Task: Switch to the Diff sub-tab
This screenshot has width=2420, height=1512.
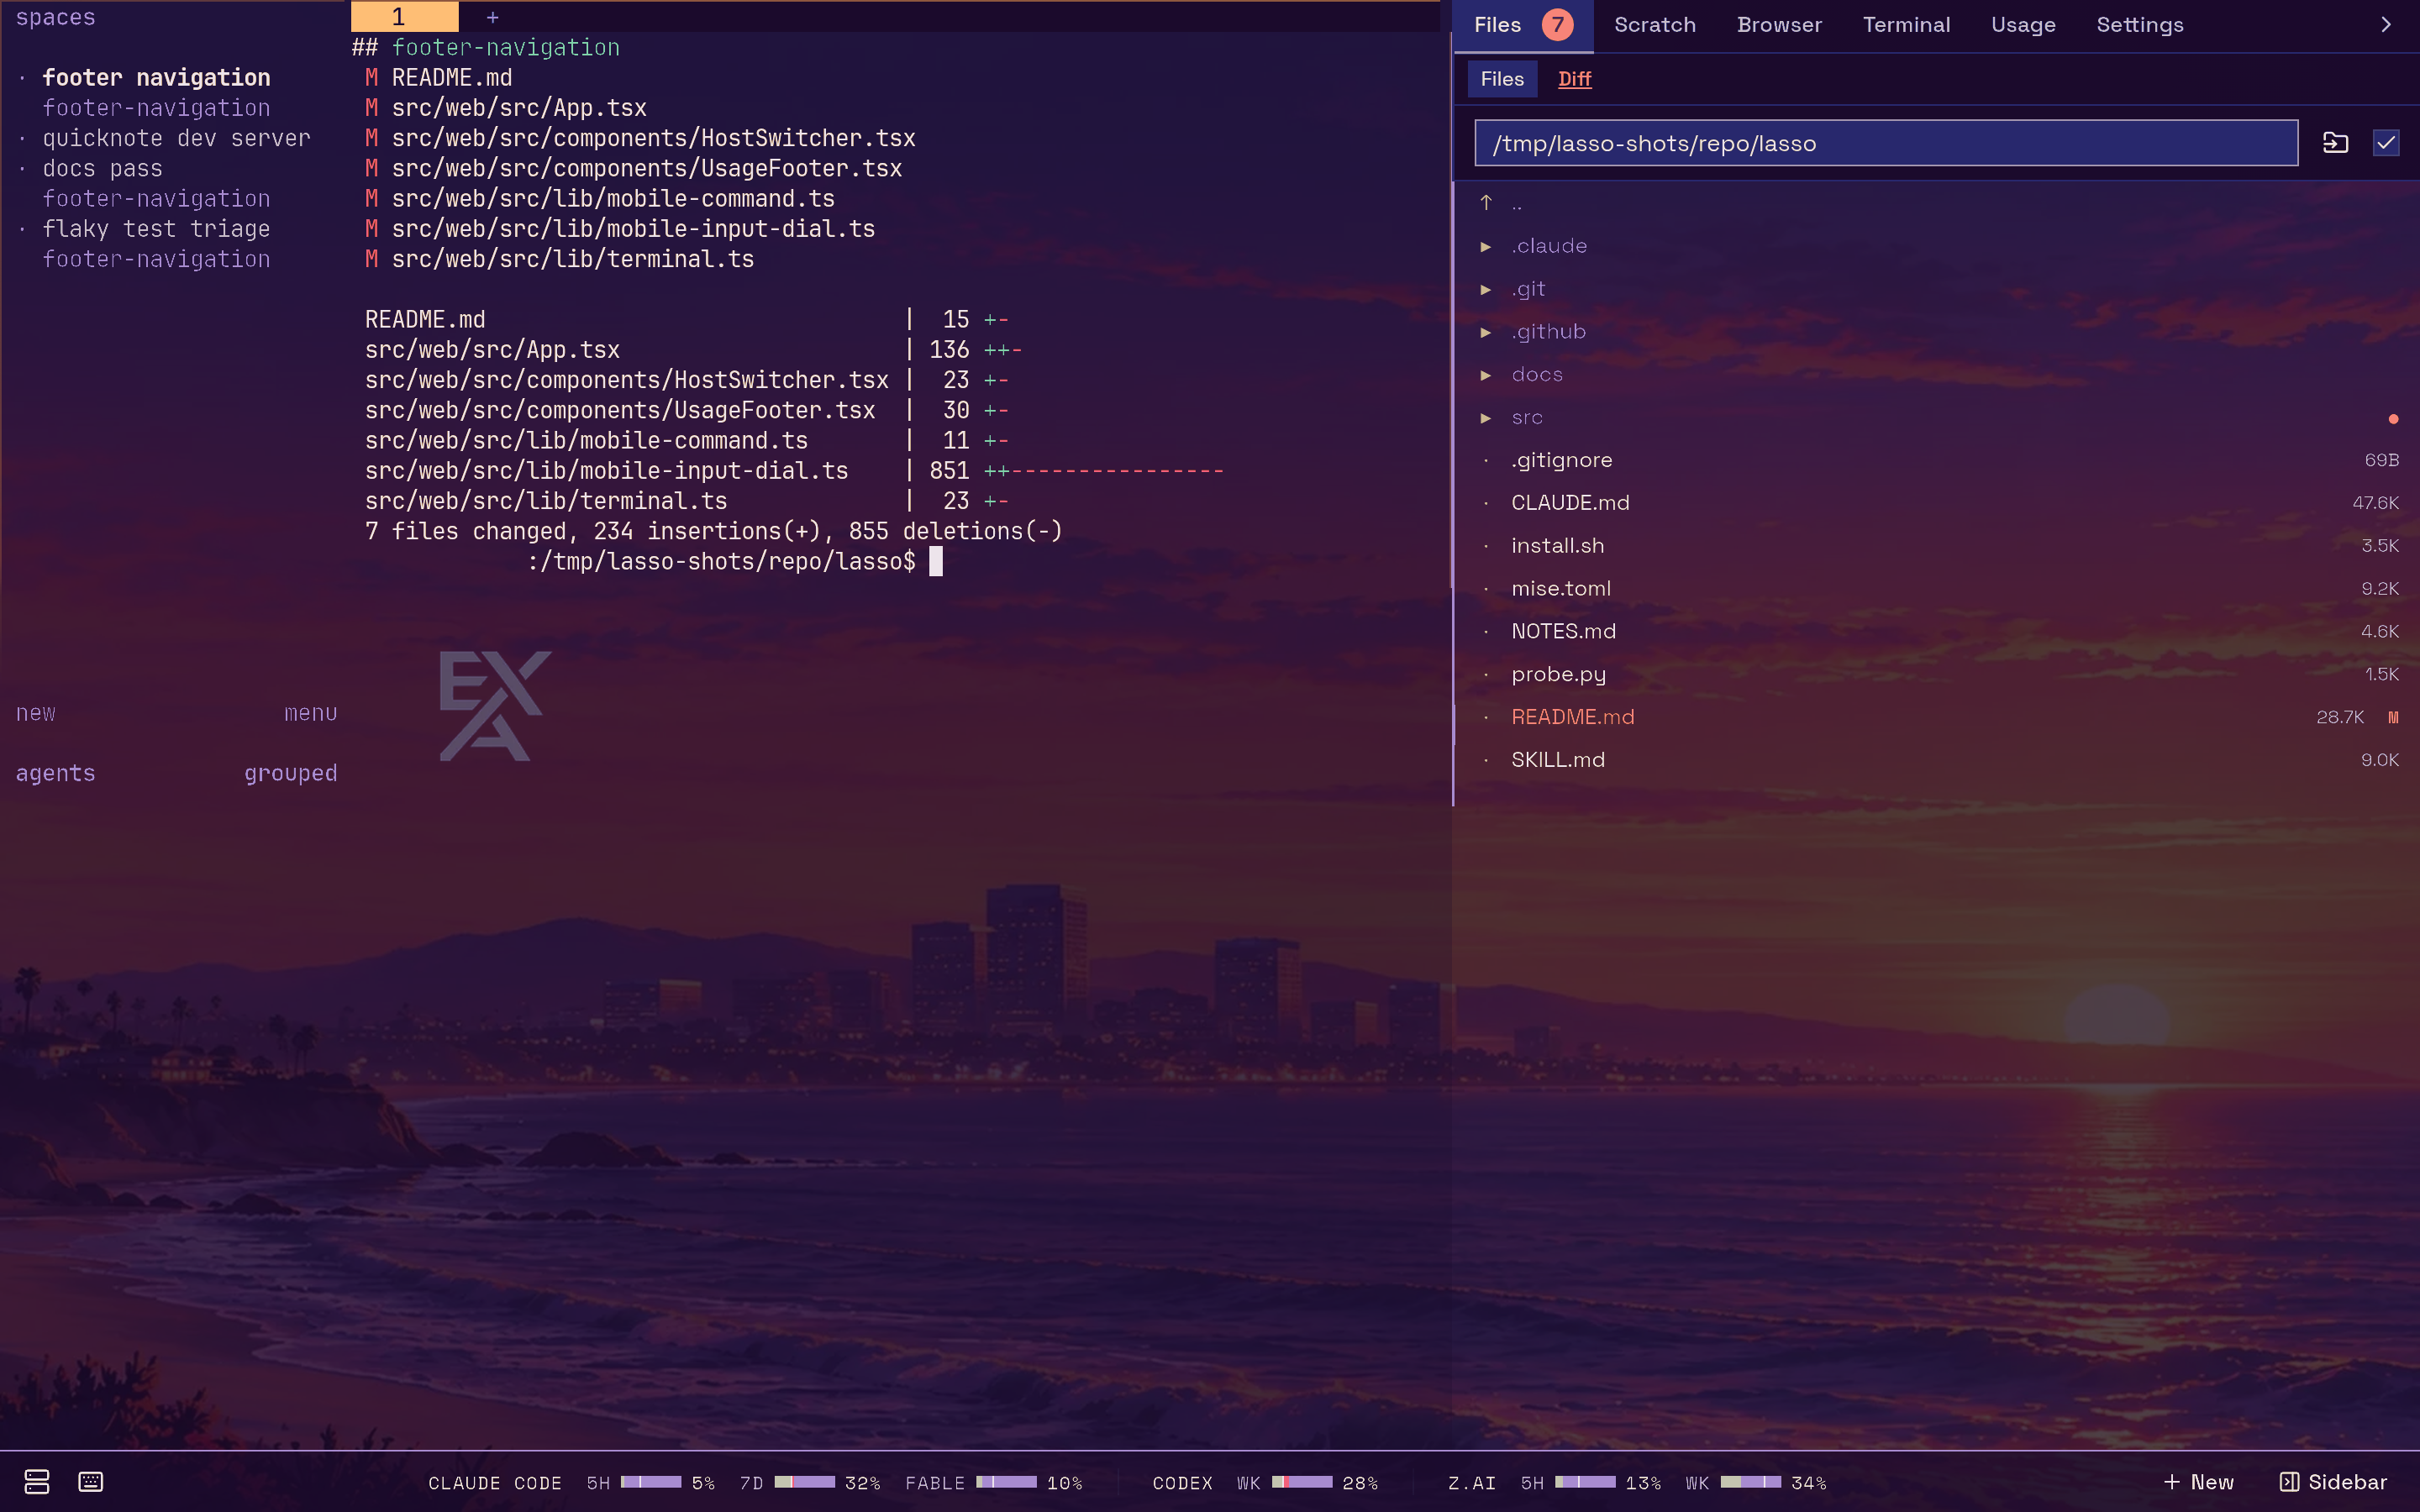Action: tap(1574, 79)
